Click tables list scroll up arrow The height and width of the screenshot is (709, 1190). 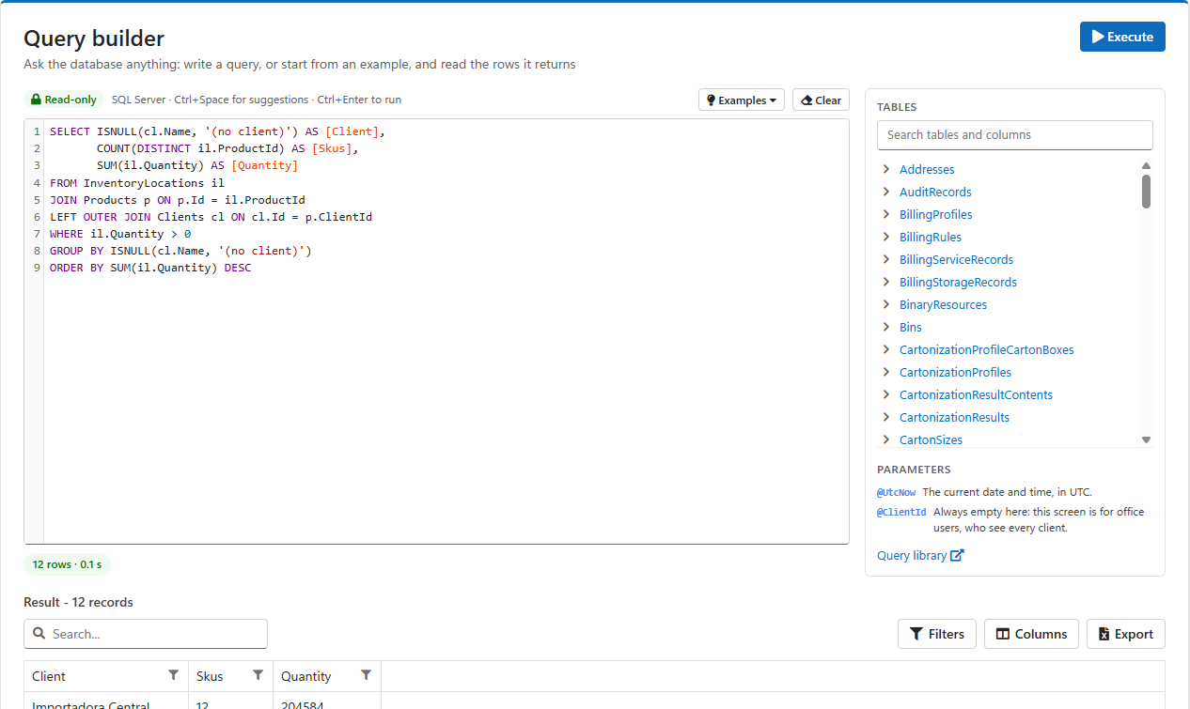(1146, 166)
